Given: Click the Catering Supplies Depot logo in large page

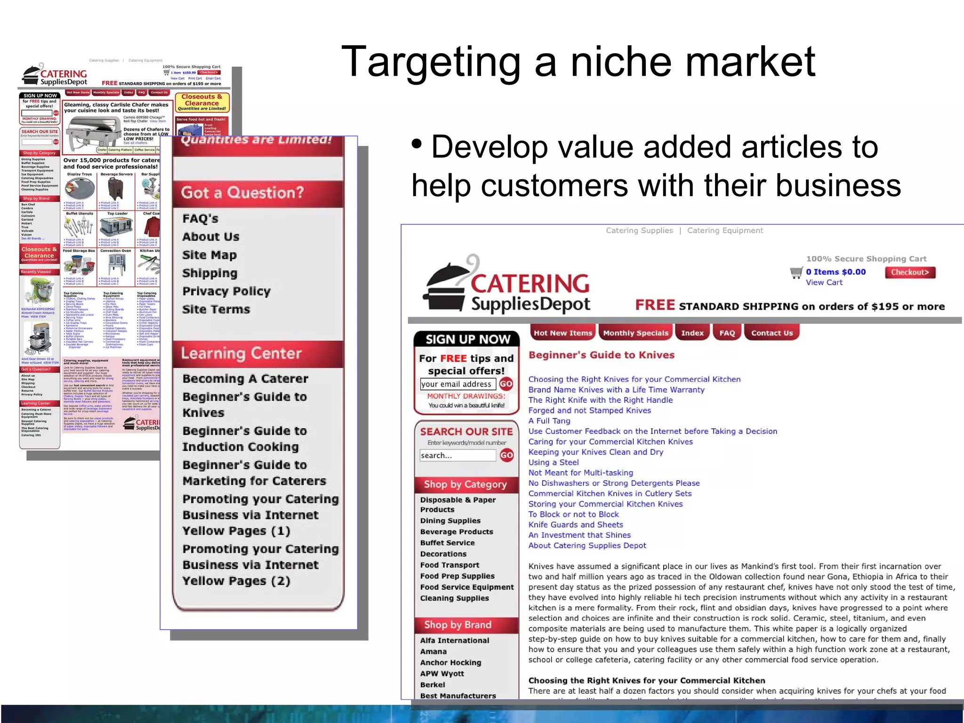Looking at the screenshot, I should coord(506,284).
